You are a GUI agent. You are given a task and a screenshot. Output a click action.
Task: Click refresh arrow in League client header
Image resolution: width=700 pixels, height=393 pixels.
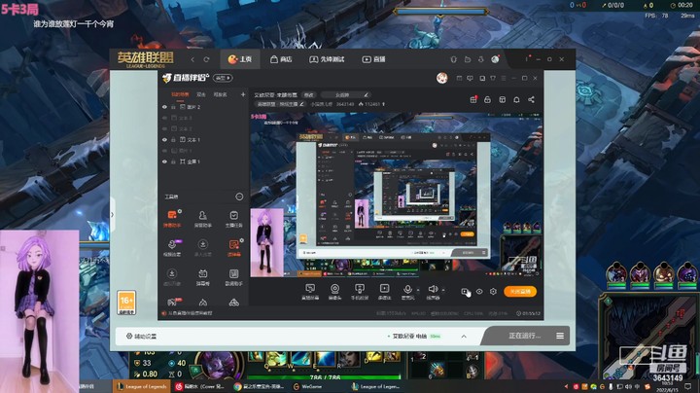[206, 59]
